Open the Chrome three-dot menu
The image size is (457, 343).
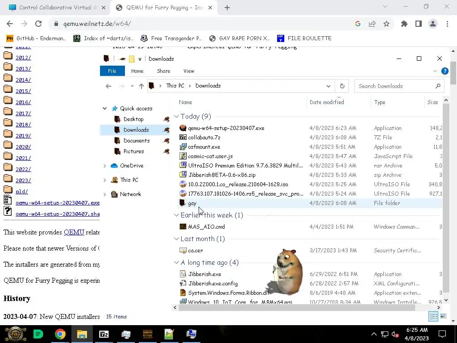(447, 24)
